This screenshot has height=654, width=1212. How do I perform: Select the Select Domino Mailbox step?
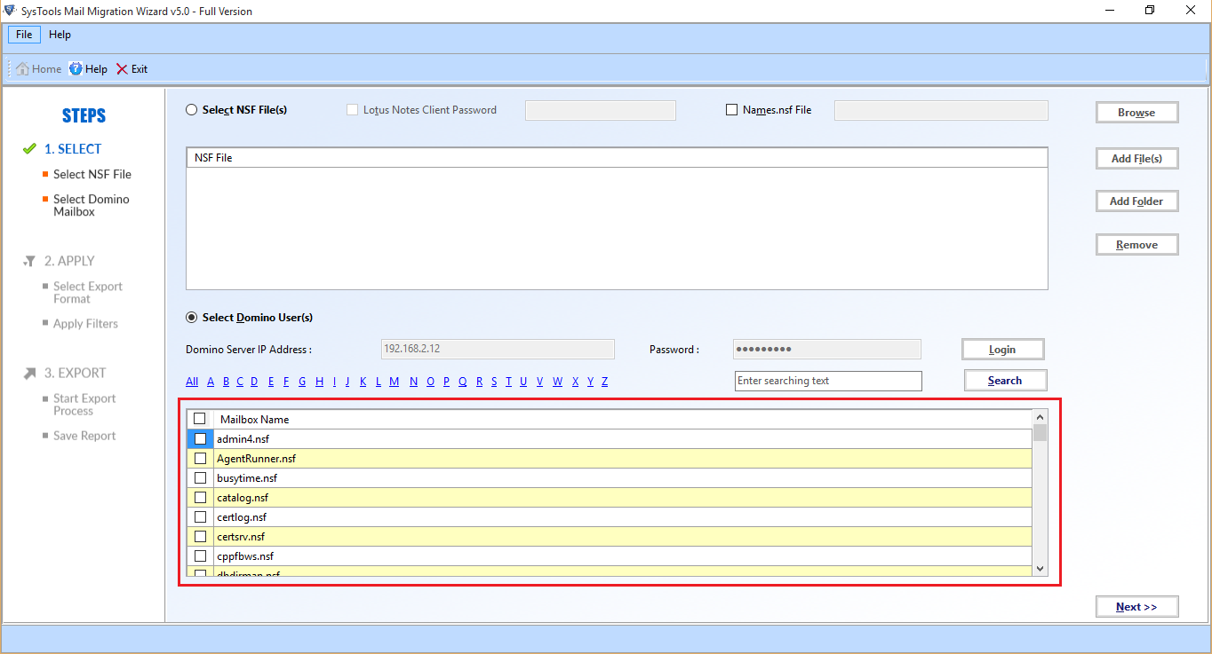click(x=91, y=206)
